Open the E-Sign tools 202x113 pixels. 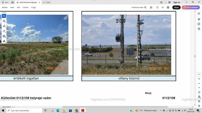(34, 8)
